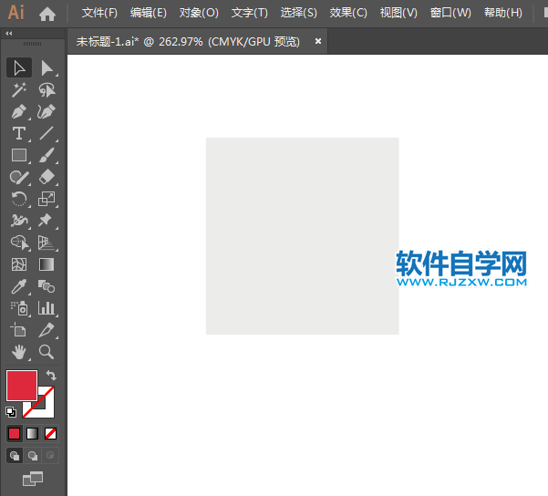Click the red Fill color box
The image size is (548, 496).
(22, 386)
